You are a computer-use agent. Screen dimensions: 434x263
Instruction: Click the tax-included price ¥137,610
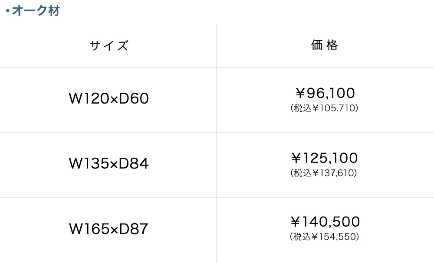tap(324, 173)
